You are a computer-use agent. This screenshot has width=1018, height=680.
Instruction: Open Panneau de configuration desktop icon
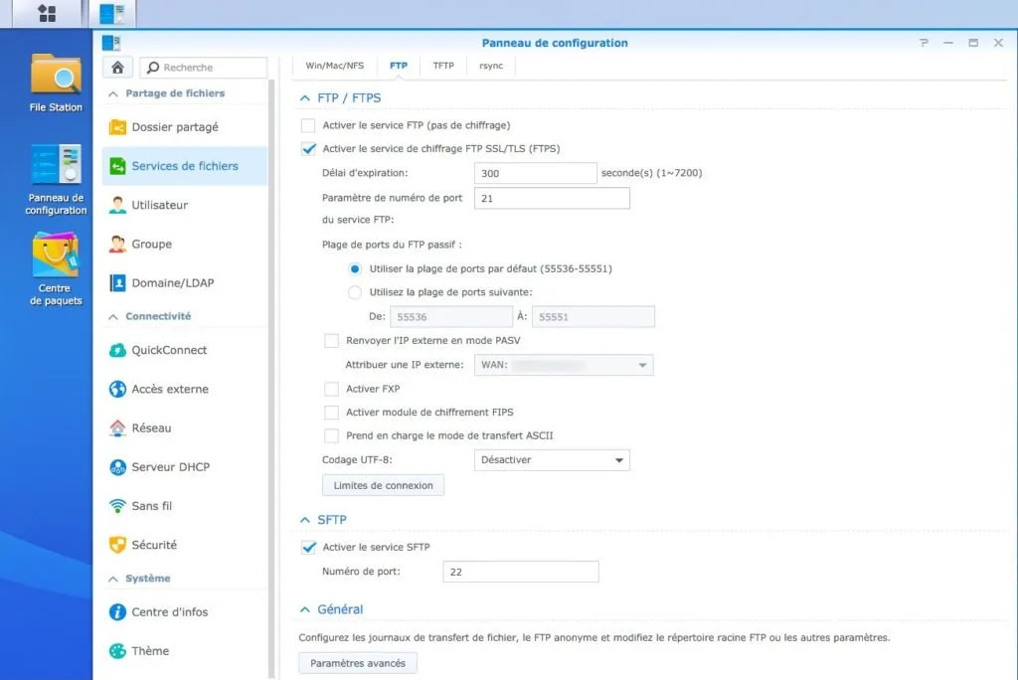tap(56, 180)
